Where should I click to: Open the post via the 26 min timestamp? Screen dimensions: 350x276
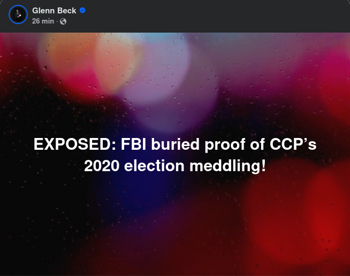[x=43, y=21]
